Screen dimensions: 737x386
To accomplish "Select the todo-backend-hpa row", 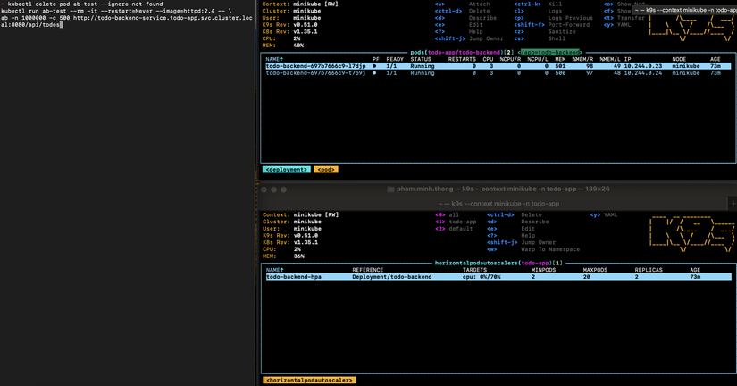I will (498, 277).
